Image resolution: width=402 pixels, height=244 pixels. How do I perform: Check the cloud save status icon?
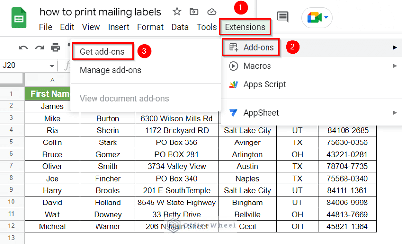click(x=211, y=12)
